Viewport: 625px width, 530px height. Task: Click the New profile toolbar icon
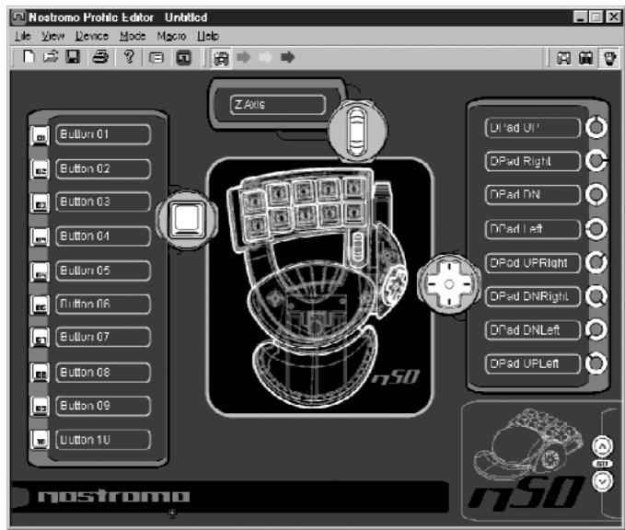click(x=29, y=57)
